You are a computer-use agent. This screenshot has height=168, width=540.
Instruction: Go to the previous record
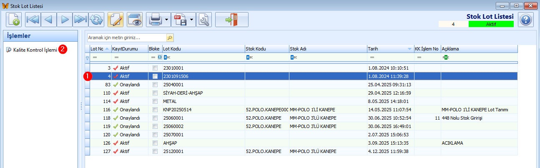(49, 20)
